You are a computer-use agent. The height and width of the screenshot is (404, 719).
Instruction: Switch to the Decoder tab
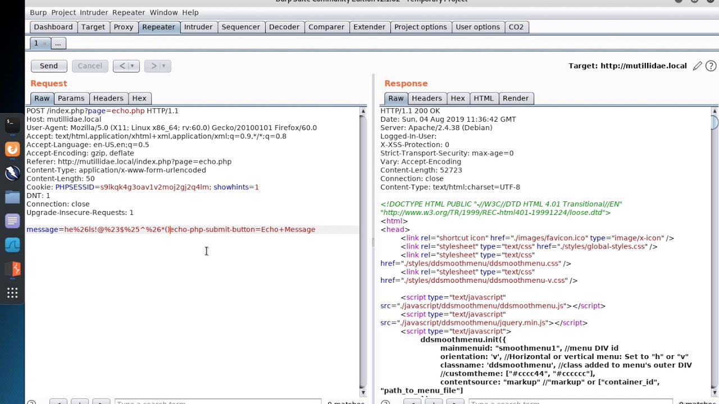click(x=284, y=27)
